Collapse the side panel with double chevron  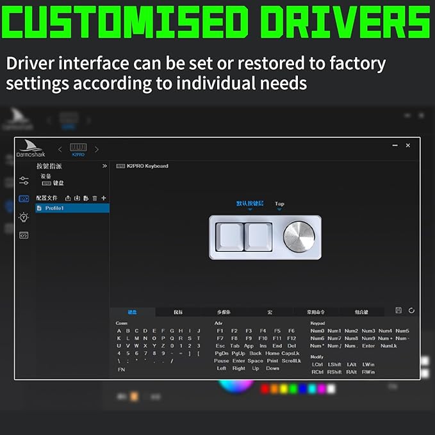[x=104, y=166]
